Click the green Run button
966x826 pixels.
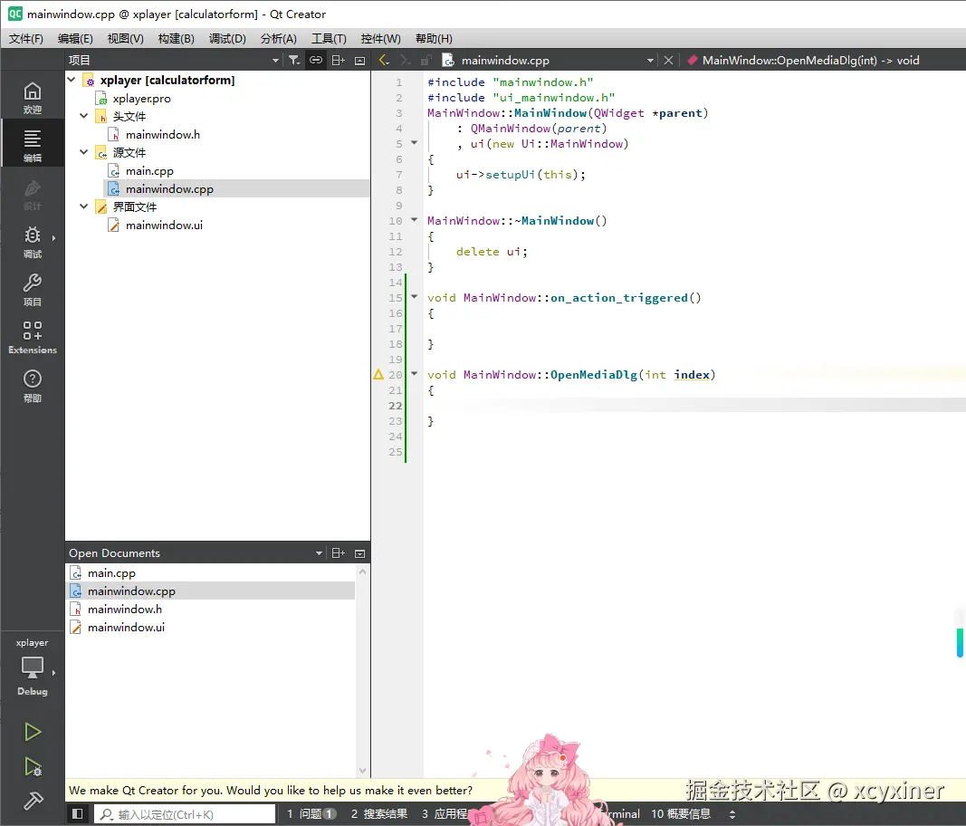33,732
